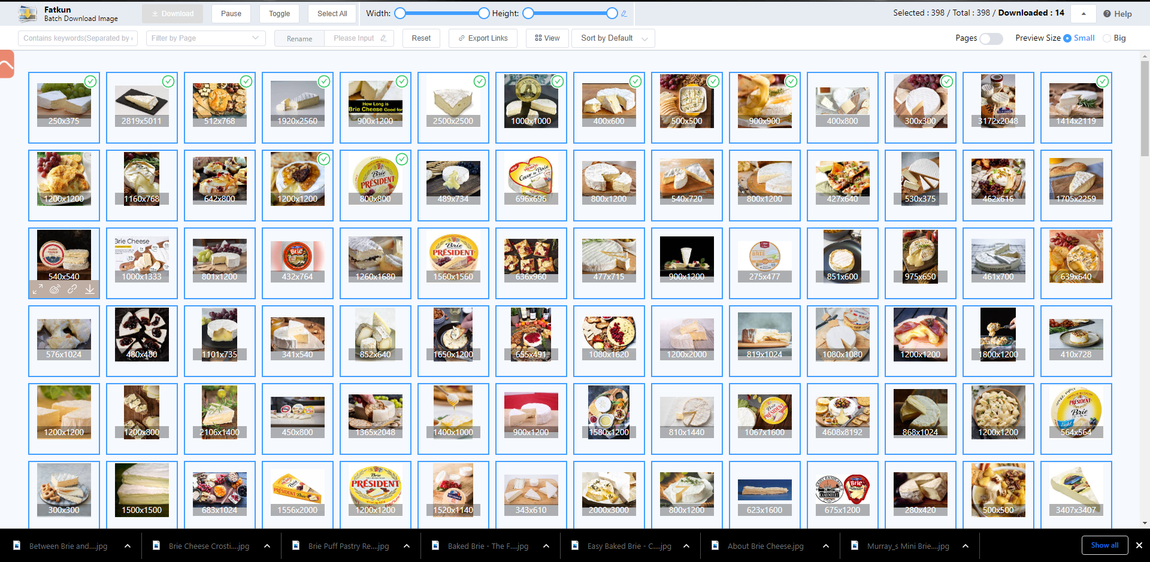Open options chevron for Murray_s Mini Brie download

point(966,546)
